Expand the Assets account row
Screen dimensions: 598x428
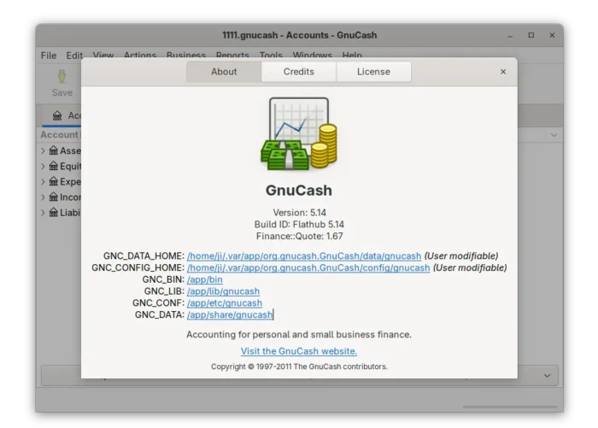coord(44,151)
